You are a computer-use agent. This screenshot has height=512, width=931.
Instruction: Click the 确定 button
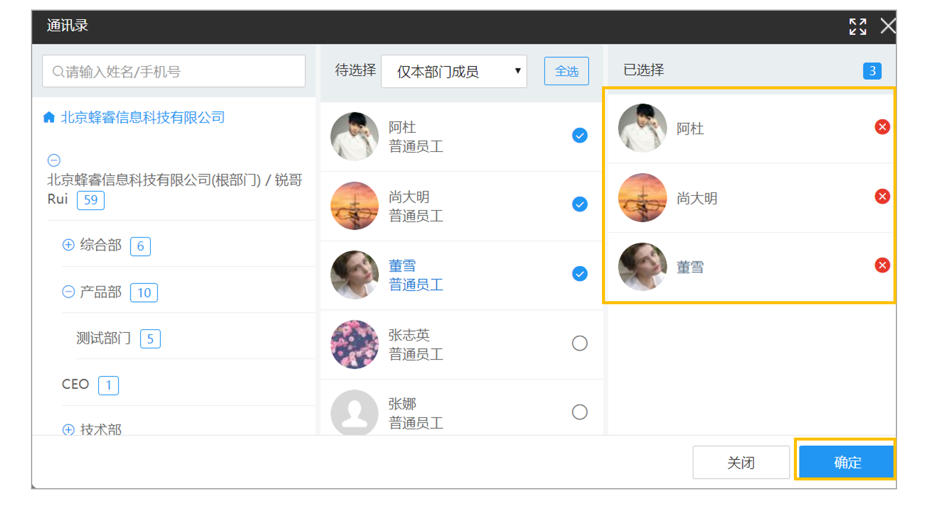(x=846, y=463)
